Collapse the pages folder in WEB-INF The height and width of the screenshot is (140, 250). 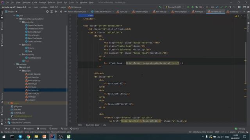[20, 71]
